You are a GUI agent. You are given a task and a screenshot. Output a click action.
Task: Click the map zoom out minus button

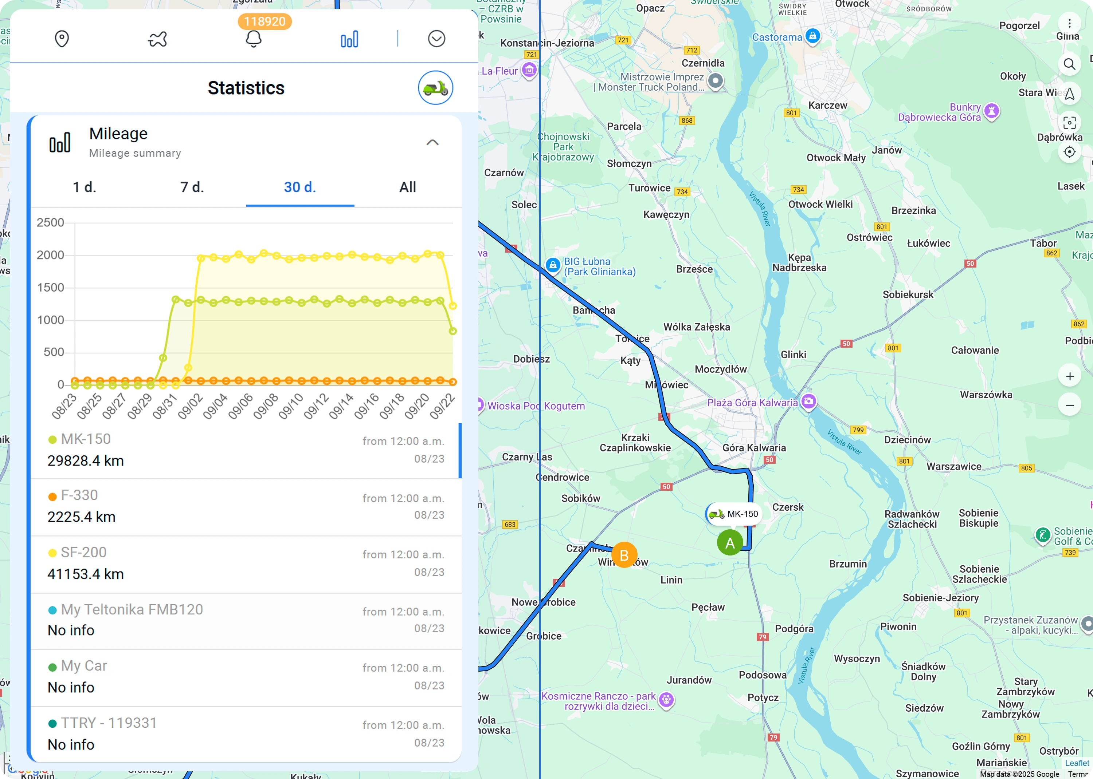click(1069, 405)
